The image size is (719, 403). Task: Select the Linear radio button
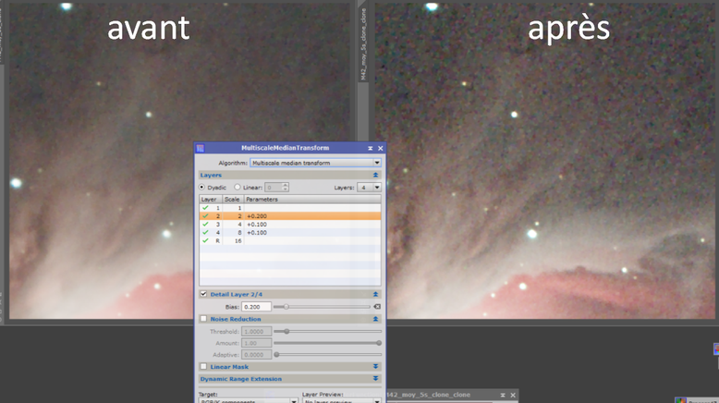[238, 188]
